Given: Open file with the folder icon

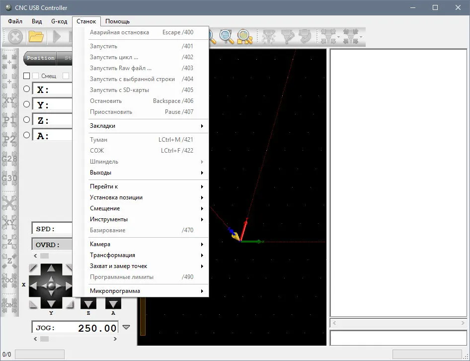Looking at the screenshot, I should [36, 37].
